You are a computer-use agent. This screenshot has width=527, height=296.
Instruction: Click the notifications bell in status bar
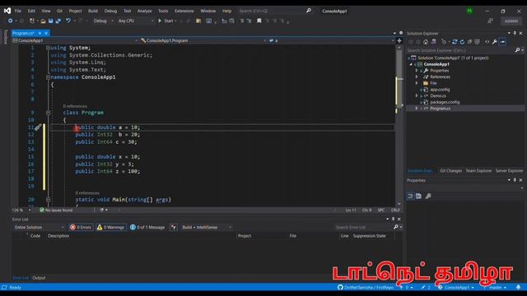(518, 287)
